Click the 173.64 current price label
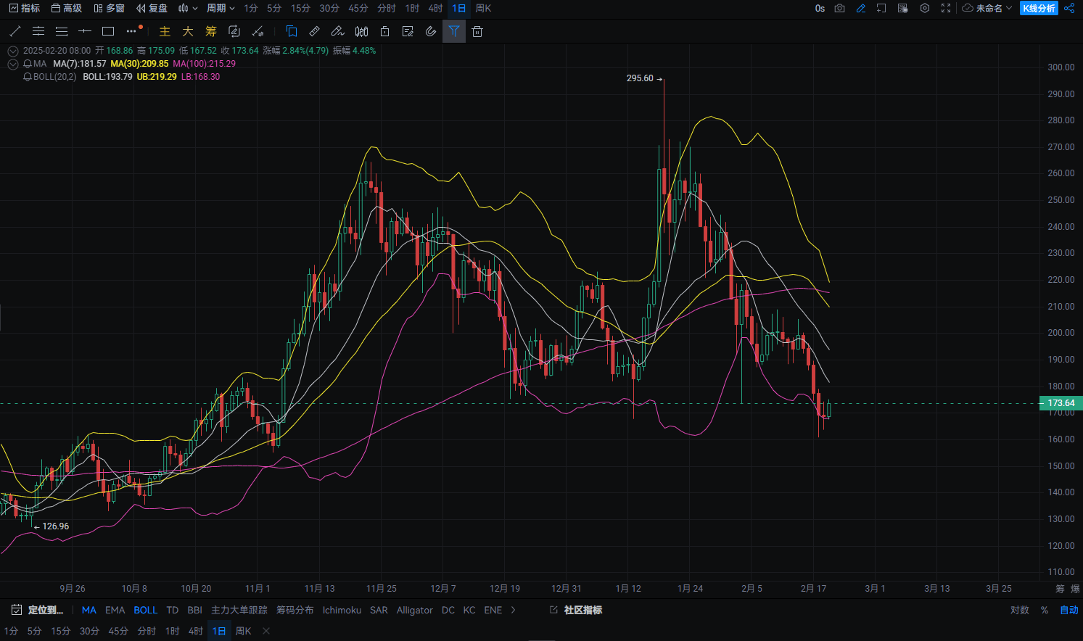Image resolution: width=1083 pixels, height=641 pixels. click(x=1061, y=403)
